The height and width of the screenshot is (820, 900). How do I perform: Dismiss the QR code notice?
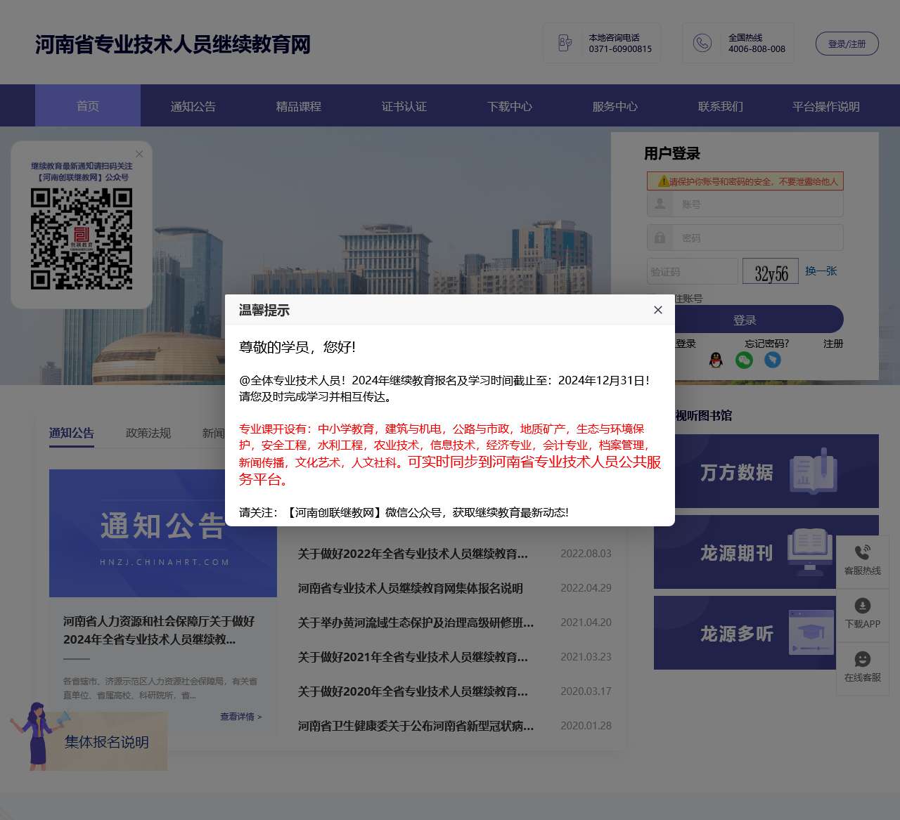pos(139,154)
